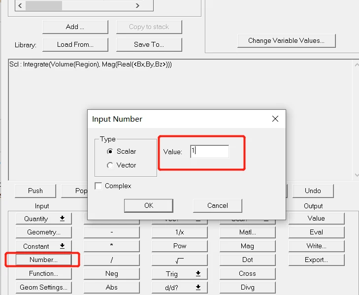The image size is (359, 295).
Task: Click the Function... button
Action: [x=44, y=273]
